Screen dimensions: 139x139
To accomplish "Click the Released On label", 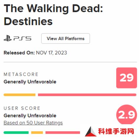I will pyautogui.click(x=19, y=53).
